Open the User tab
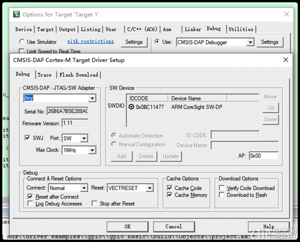This screenshot has height=242, width=300. [x=114, y=29]
